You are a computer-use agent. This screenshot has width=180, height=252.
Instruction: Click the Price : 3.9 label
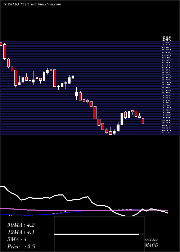click(x=21, y=247)
